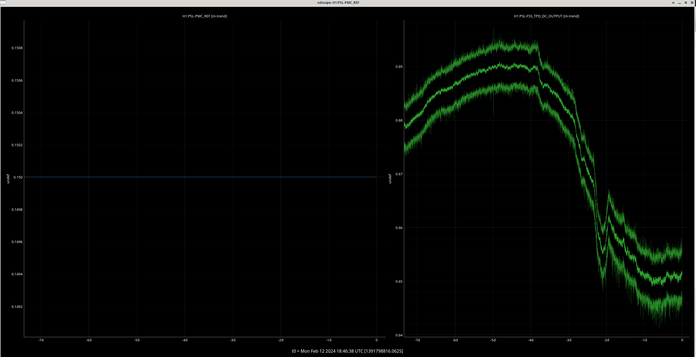Click the ndscope window title text
The image size is (696, 357).
coord(338,3)
